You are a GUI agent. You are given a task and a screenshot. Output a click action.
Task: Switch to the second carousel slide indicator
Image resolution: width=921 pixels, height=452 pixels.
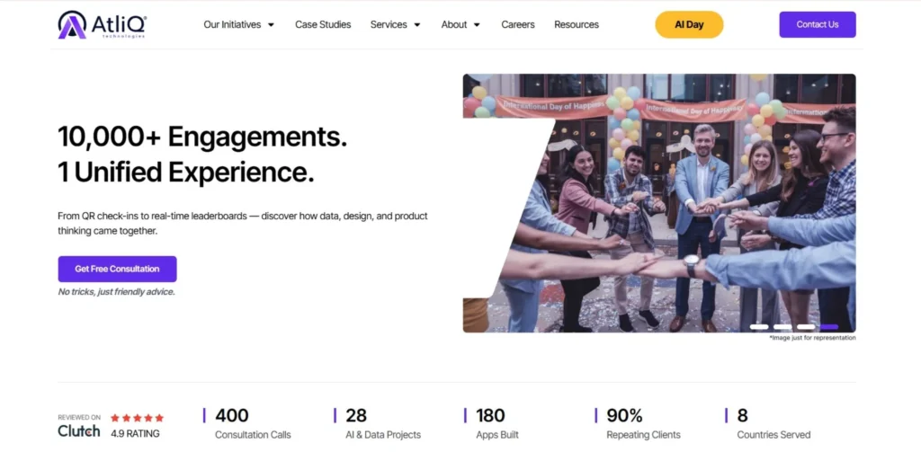click(782, 327)
